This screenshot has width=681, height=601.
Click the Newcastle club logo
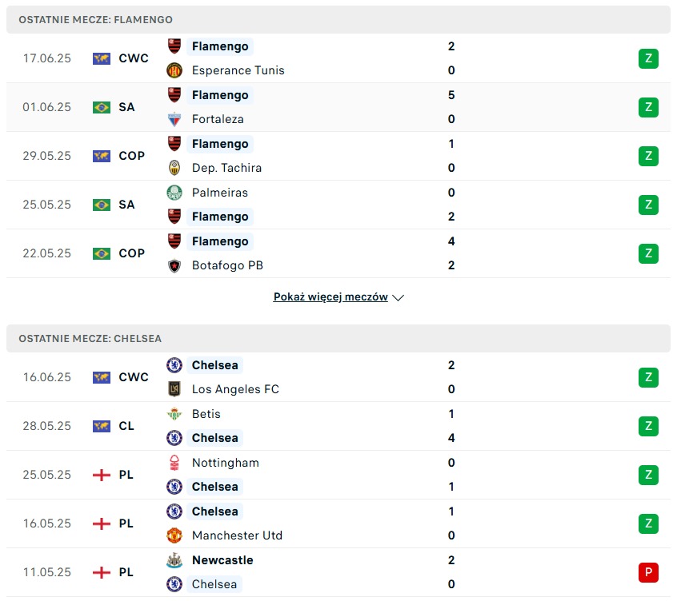(x=174, y=560)
